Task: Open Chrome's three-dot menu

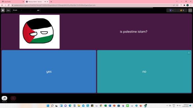Action: pyautogui.click(x=191, y=5)
